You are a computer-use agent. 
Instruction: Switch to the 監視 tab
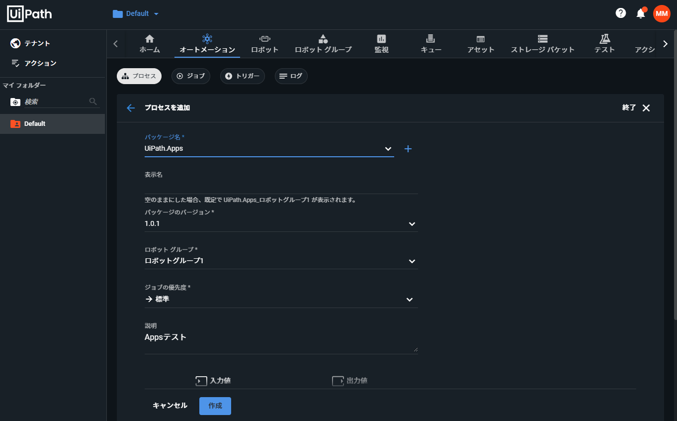pos(381,44)
